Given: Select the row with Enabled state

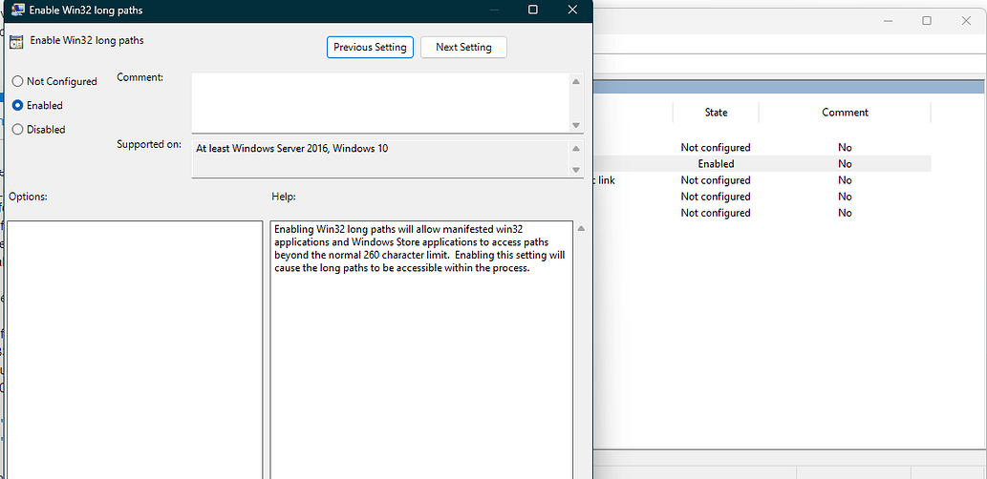Looking at the screenshot, I should (x=762, y=163).
